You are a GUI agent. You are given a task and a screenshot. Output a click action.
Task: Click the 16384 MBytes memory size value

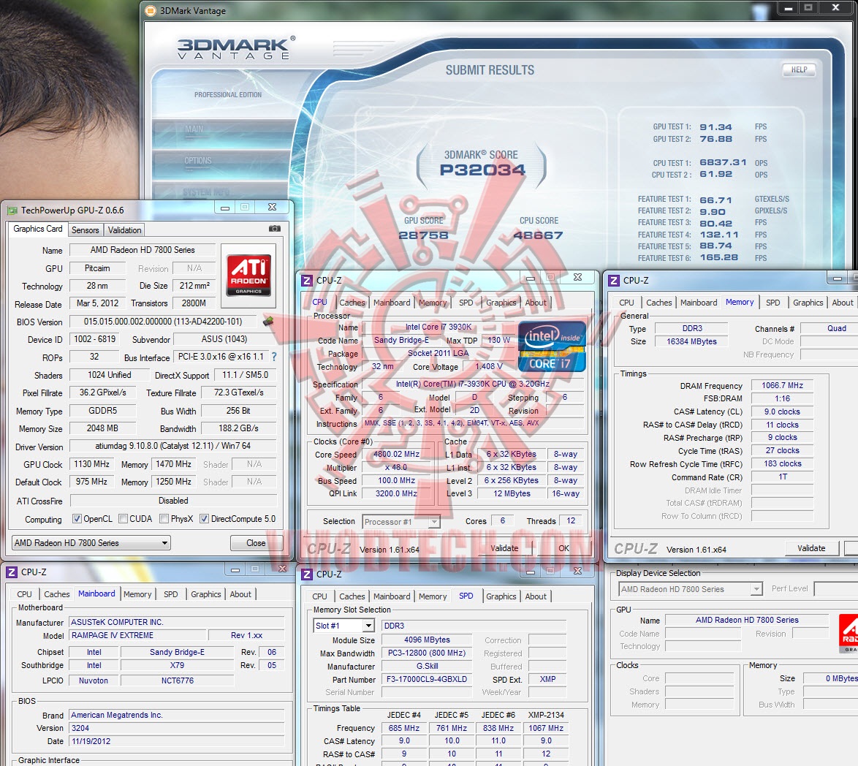691,341
